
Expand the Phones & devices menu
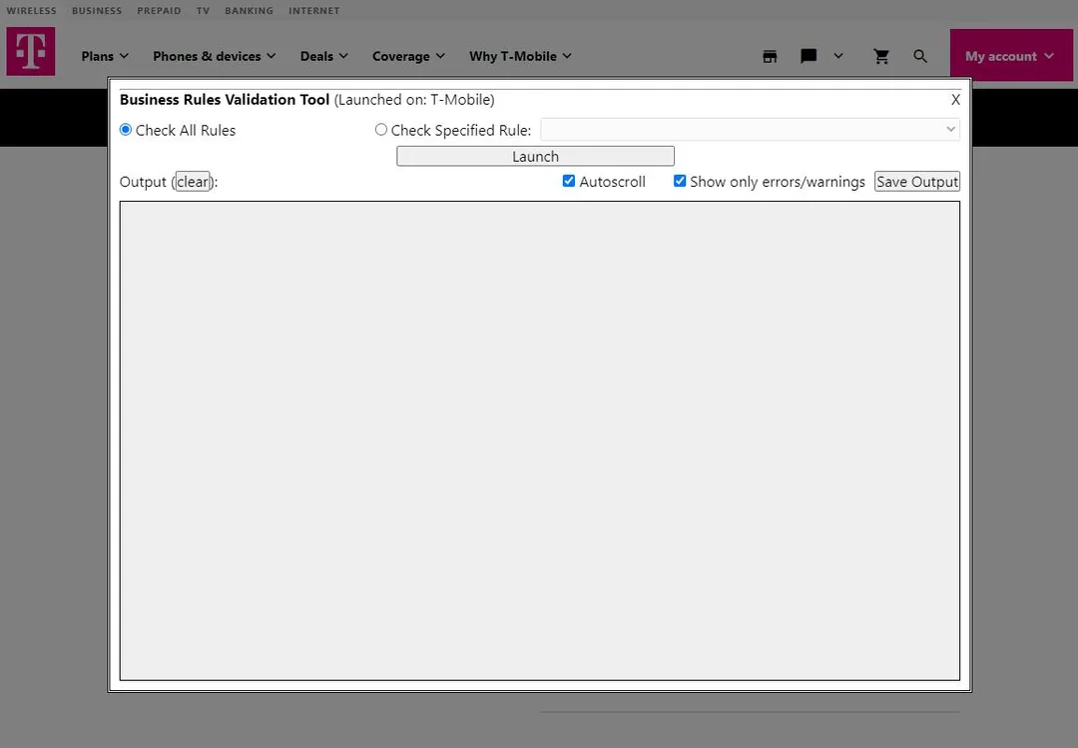214,57
